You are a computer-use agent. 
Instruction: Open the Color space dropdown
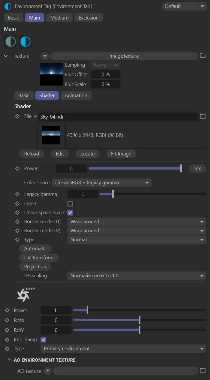click(102, 182)
